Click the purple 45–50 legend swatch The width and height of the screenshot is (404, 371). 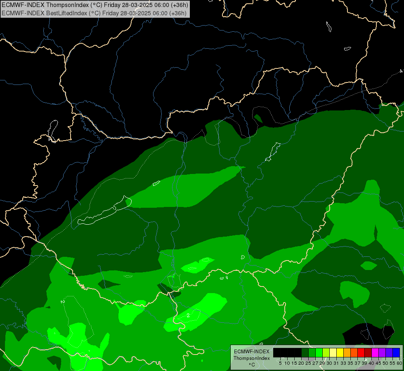click(382, 352)
